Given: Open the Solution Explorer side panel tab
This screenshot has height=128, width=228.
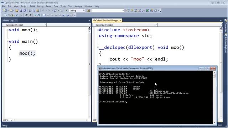Looking at the screenshot, I should click(x=226, y=43).
